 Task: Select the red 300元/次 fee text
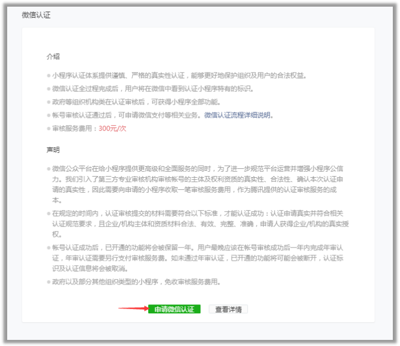(112, 128)
